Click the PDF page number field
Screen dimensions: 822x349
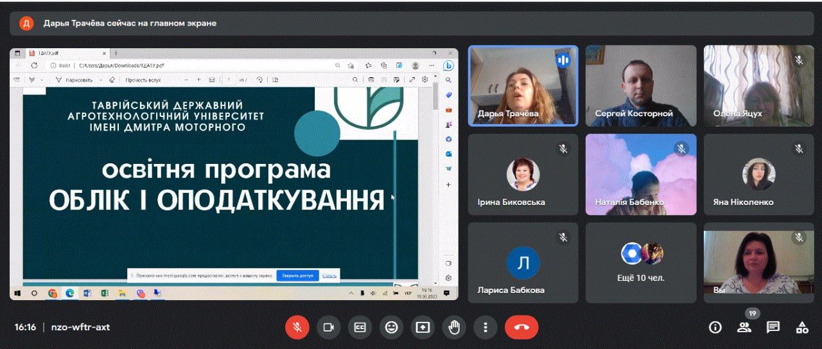tap(229, 80)
